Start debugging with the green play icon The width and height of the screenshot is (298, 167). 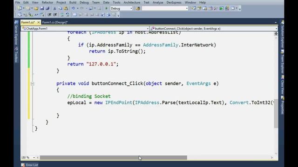click(107, 8)
